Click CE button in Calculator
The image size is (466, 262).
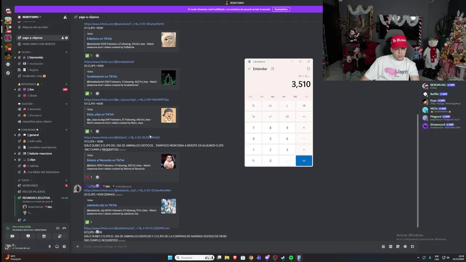tap(270, 106)
